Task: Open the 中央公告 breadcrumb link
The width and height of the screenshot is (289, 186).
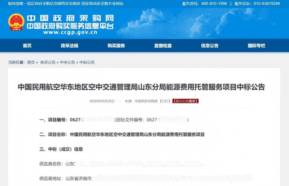Action: (67, 62)
